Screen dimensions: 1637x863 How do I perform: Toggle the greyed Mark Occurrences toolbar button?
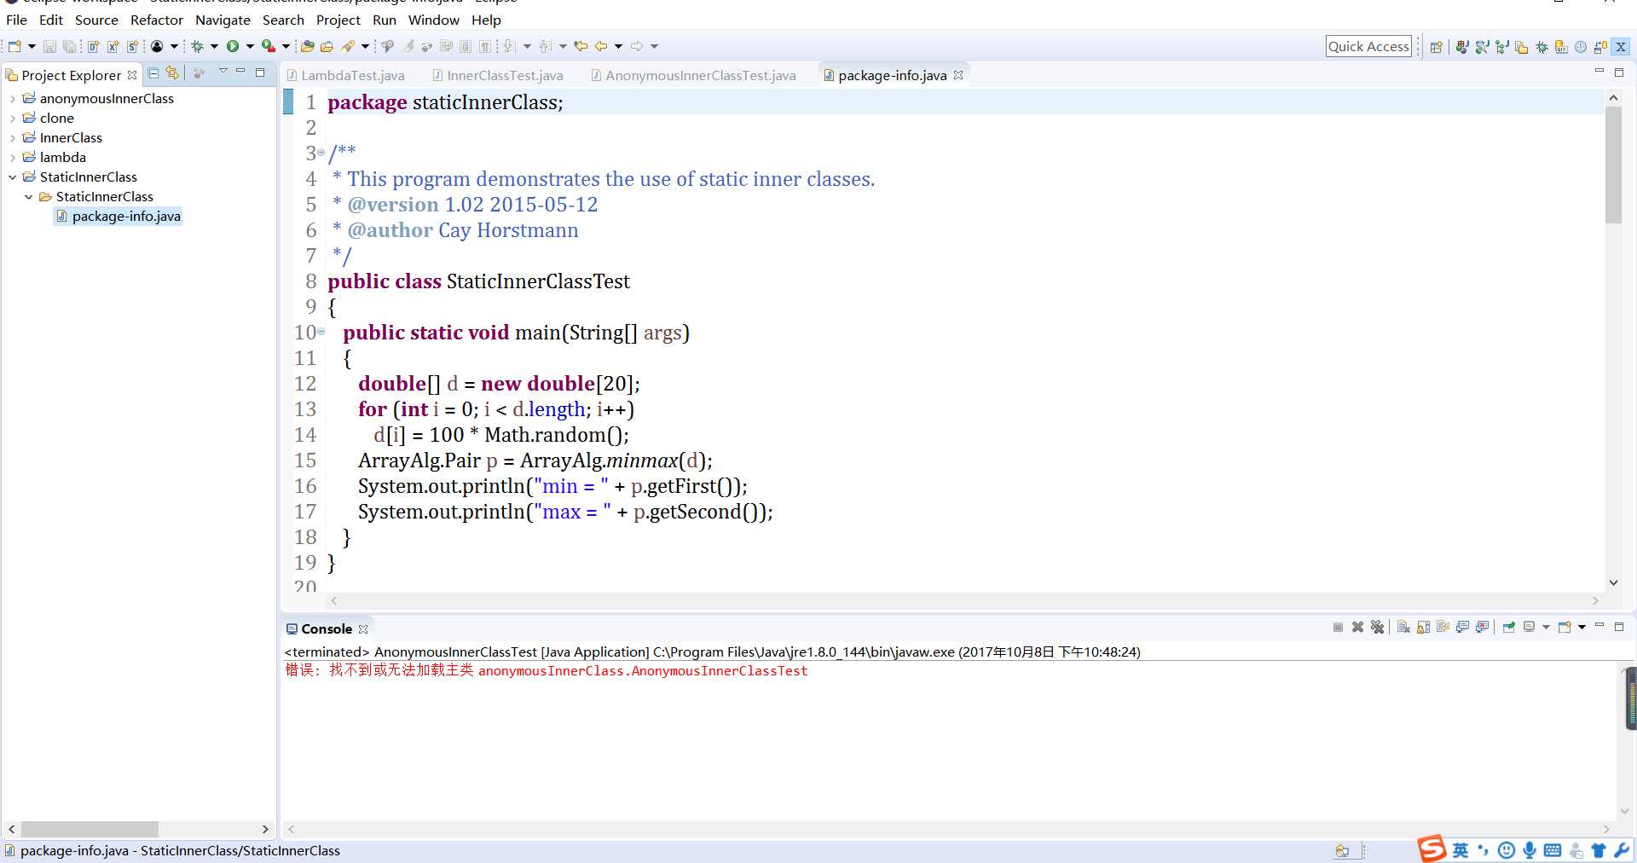408,46
